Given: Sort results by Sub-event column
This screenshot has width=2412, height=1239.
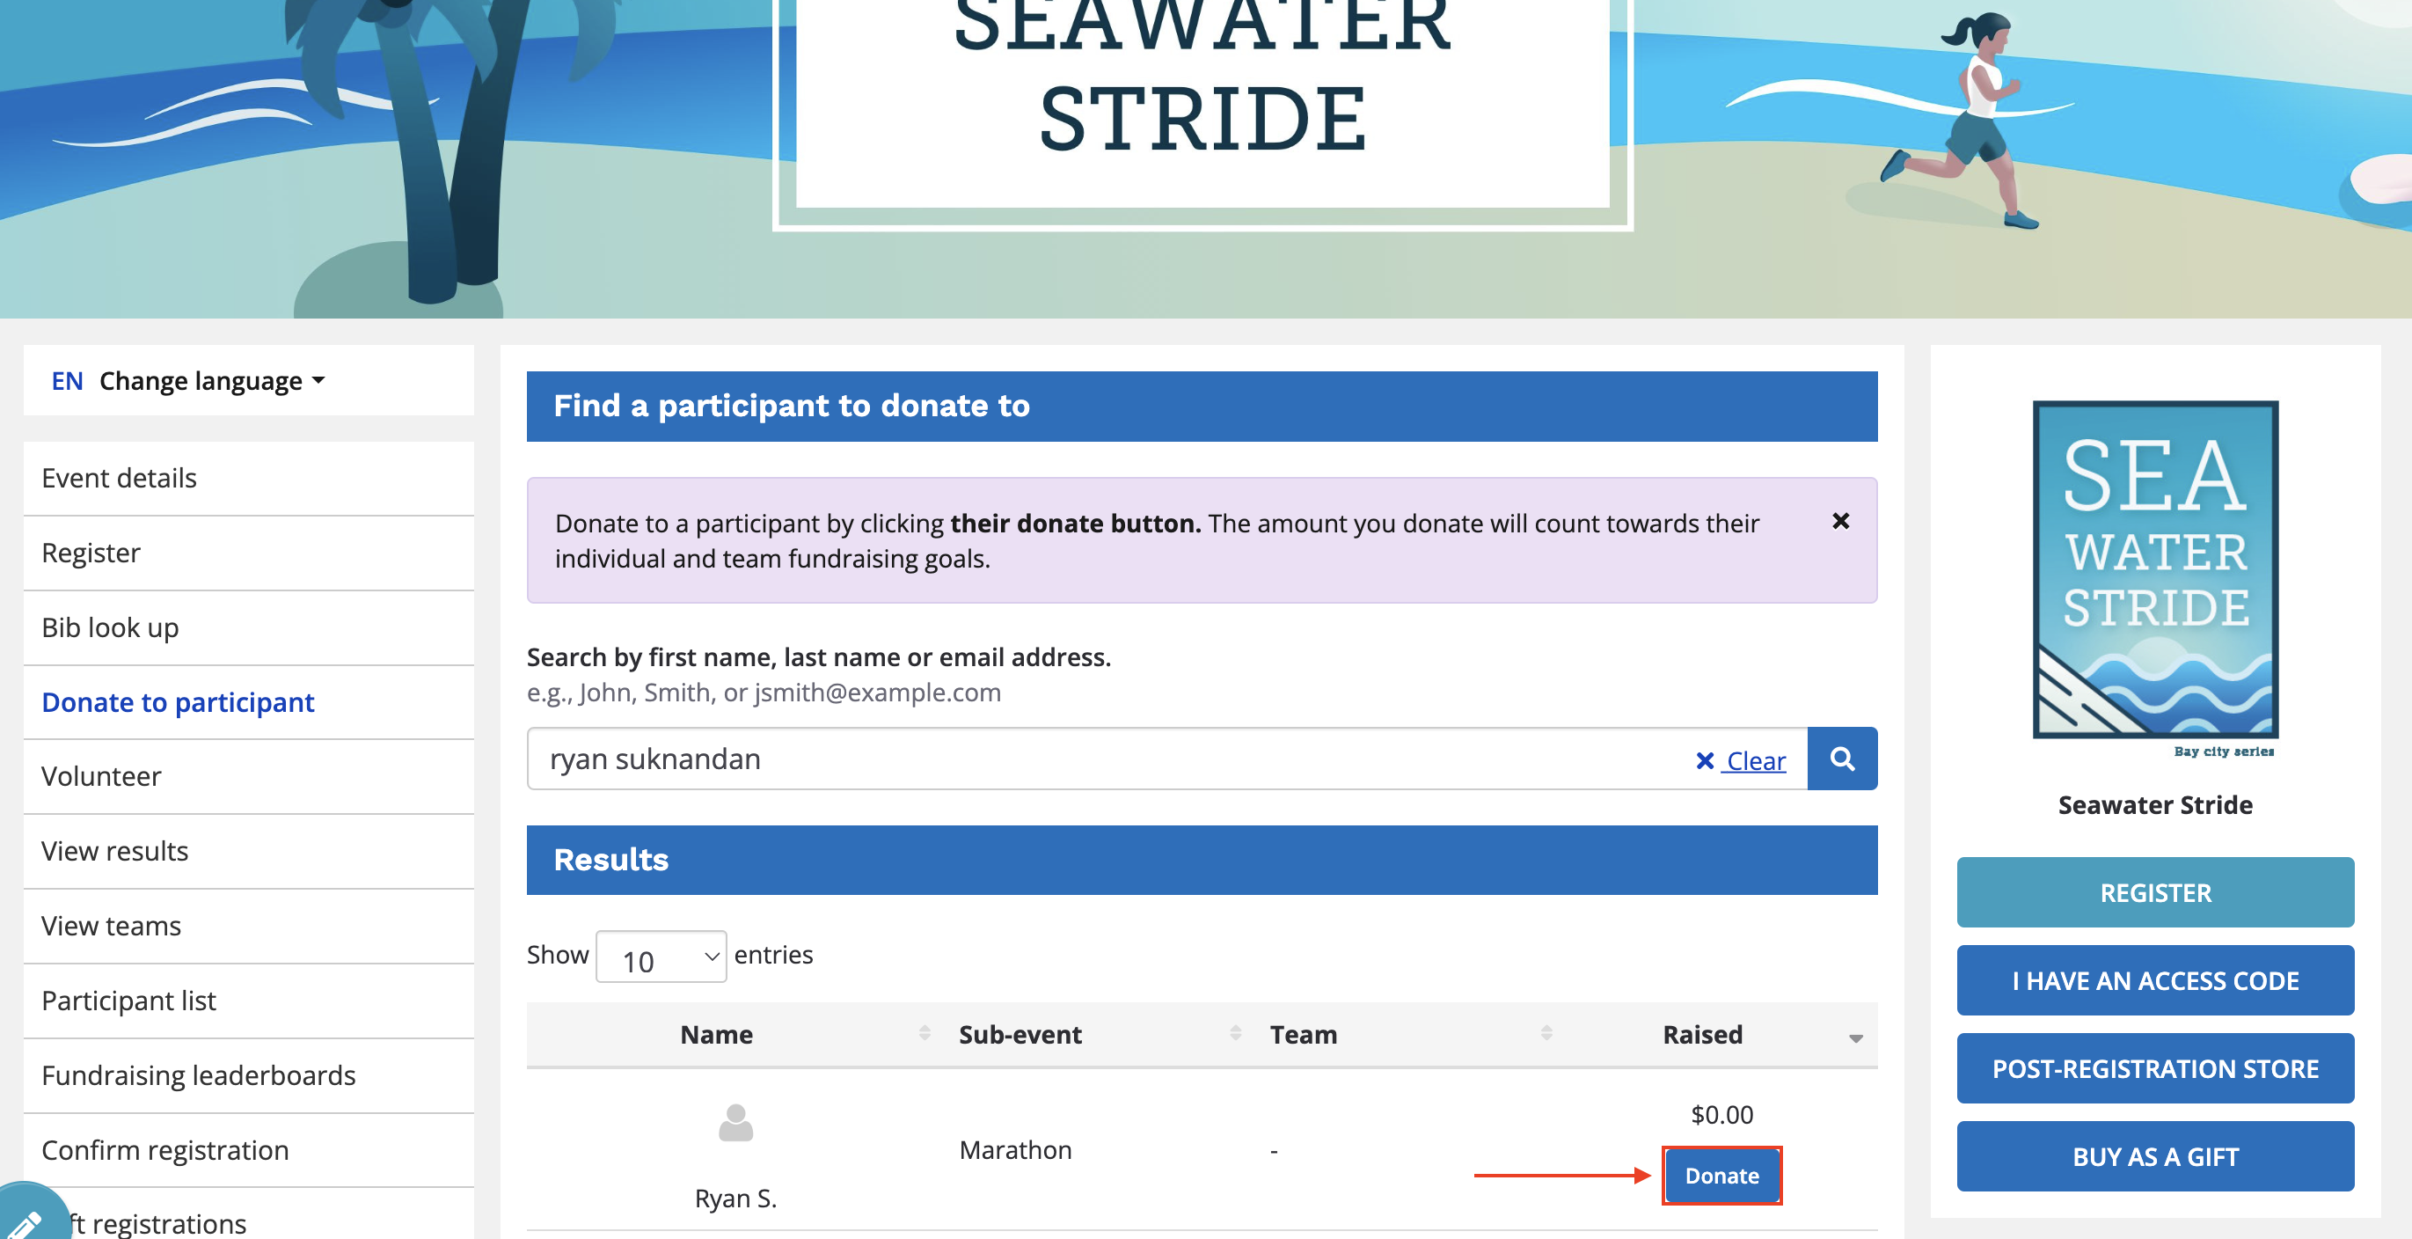Looking at the screenshot, I should point(1020,1034).
